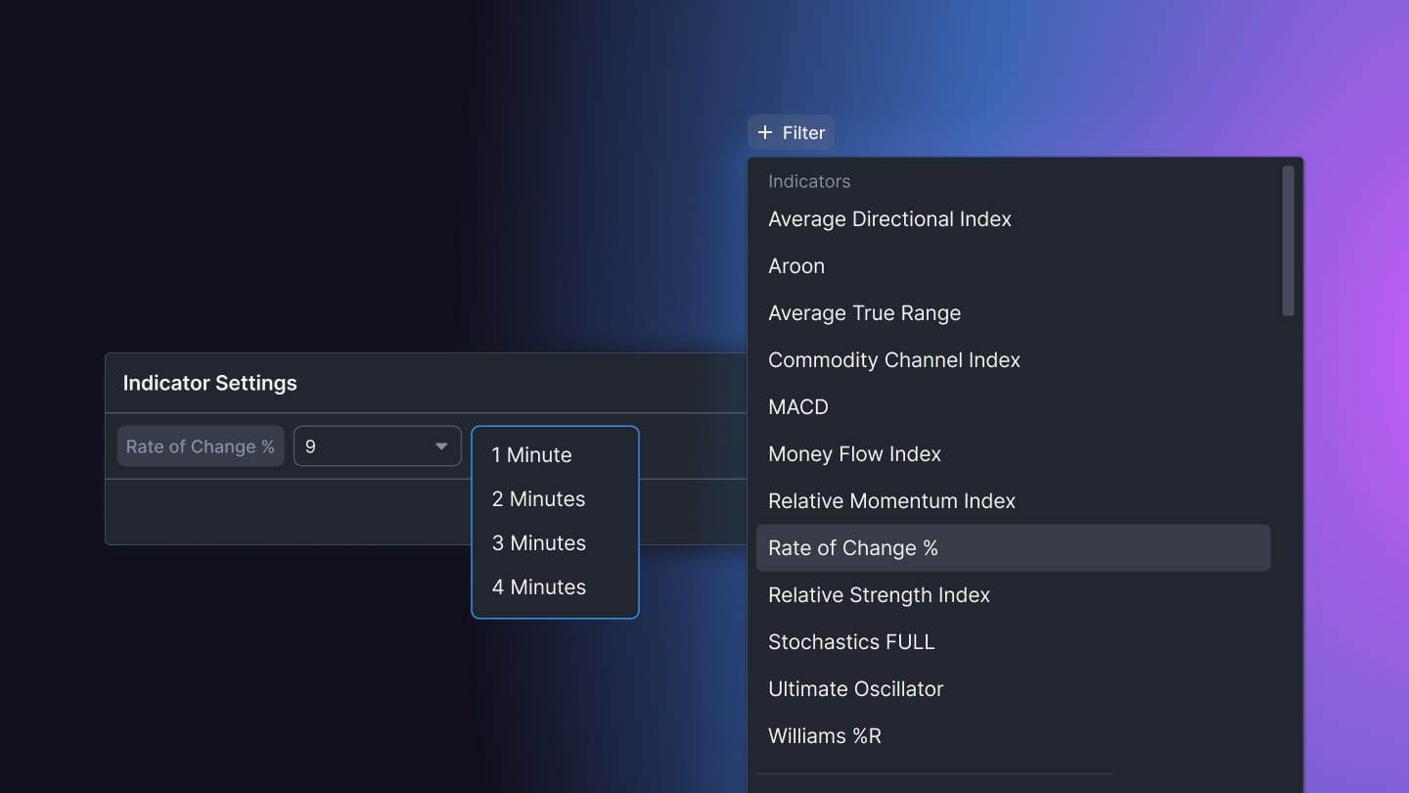The width and height of the screenshot is (1409, 793).
Task: Open the period dropdown arrow showing 9
Action: pos(441,446)
